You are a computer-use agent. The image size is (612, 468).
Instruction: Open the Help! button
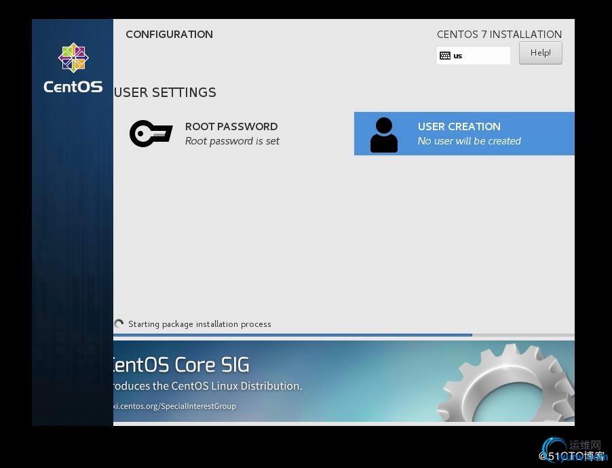click(541, 53)
